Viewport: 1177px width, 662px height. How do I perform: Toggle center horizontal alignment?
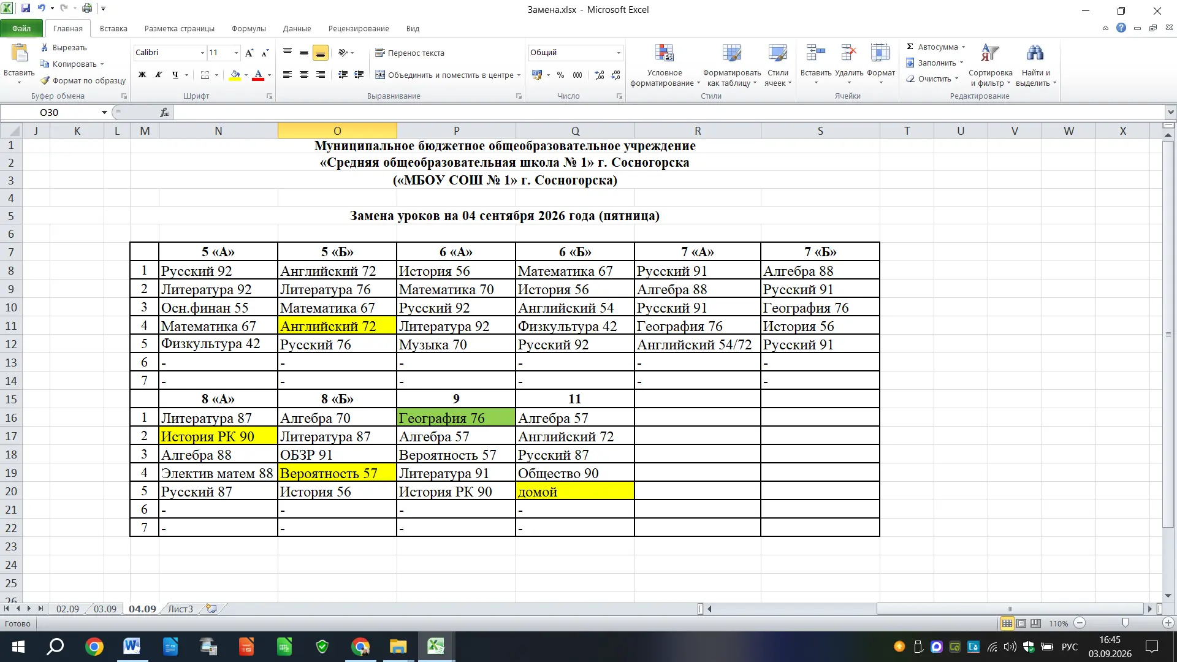[x=303, y=75]
